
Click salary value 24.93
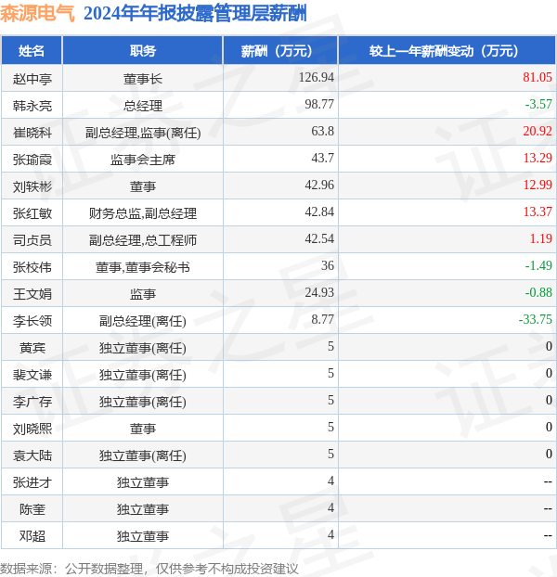[x=319, y=292]
